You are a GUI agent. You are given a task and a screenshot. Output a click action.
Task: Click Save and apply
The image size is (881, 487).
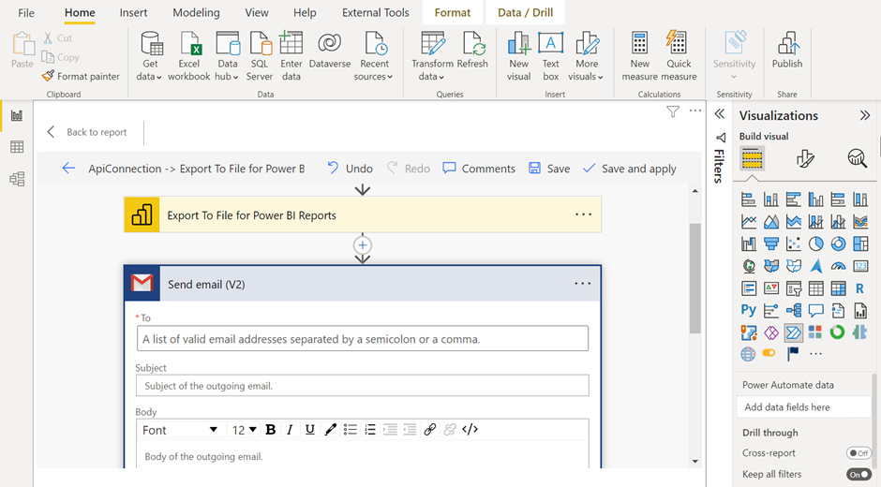click(x=629, y=169)
